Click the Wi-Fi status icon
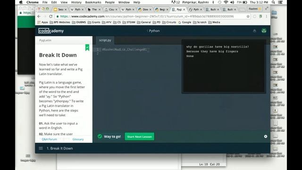This screenshot has width=302, height=170. pos(226,2)
